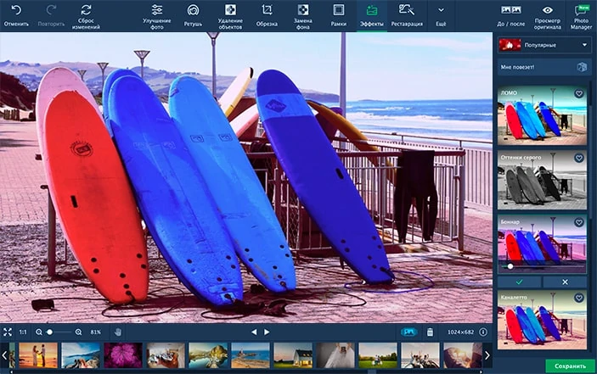Click the fit-to-screen icon in bottom bar

(8, 332)
